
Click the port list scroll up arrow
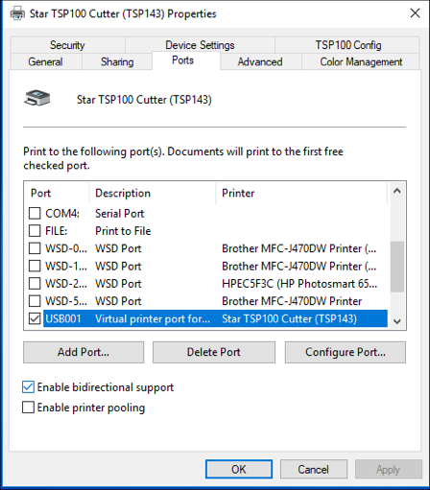(x=397, y=191)
